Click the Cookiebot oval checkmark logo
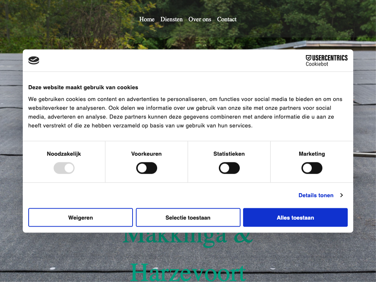 [34, 61]
